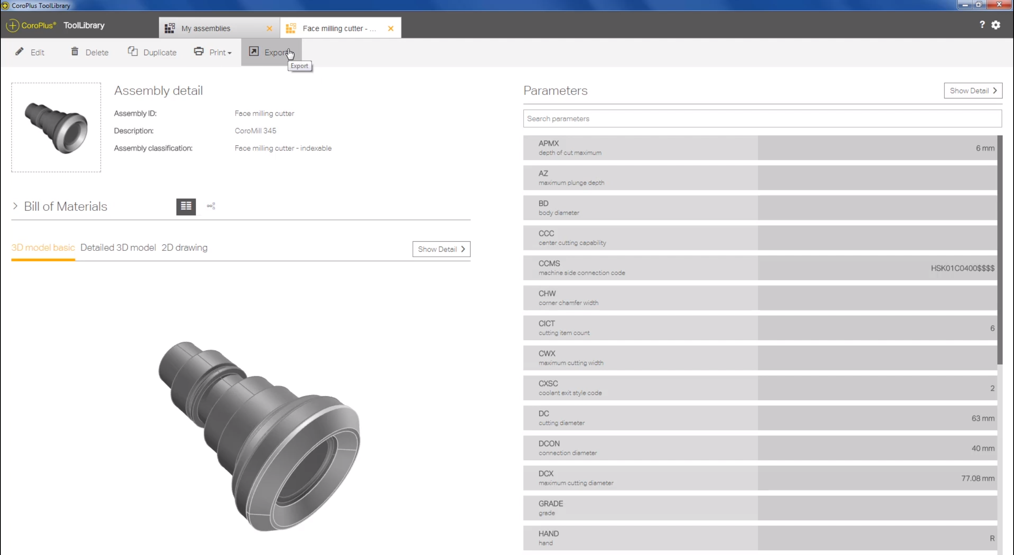Switch Bill of Materials to list view

coord(186,206)
